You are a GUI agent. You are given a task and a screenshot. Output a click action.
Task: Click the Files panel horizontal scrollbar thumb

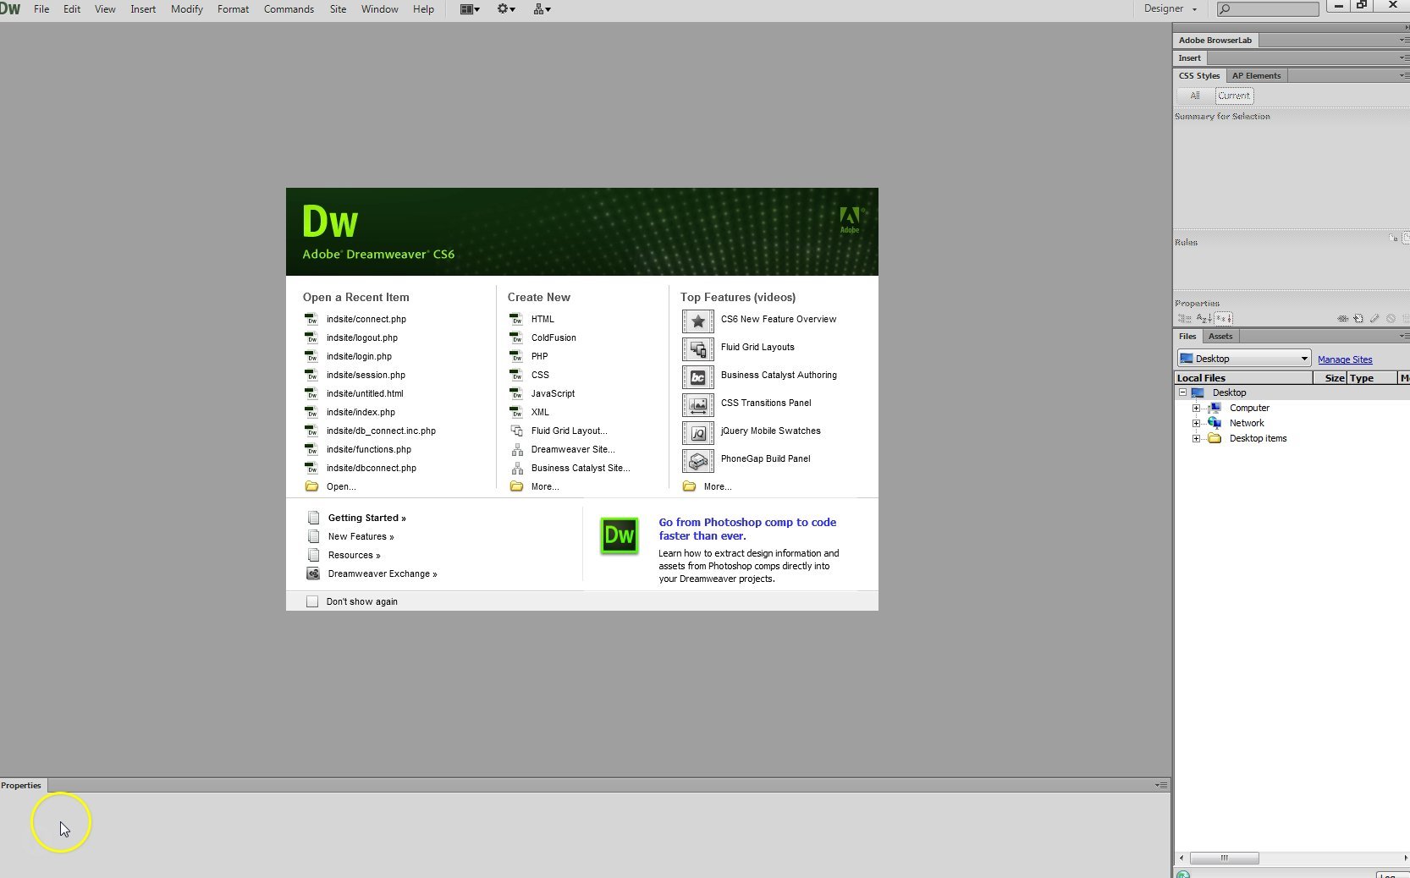pos(1224,858)
